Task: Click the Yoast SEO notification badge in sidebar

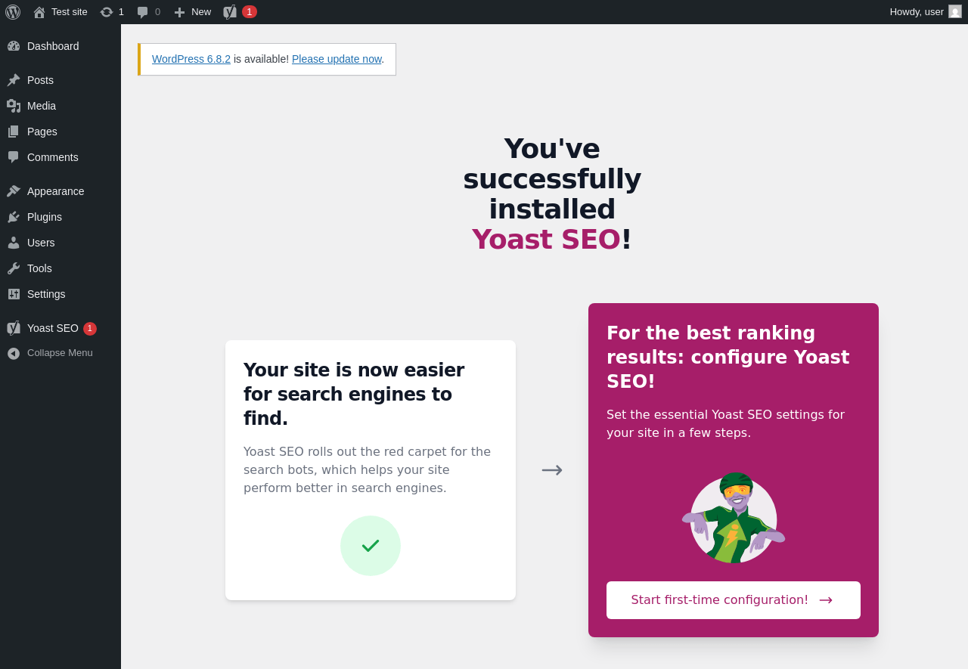Action: [x=90, y=329]
